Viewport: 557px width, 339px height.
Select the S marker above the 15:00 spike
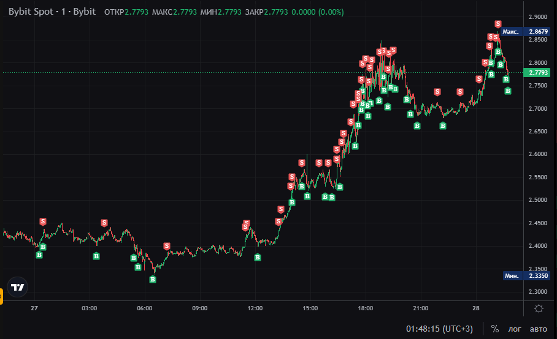point(302,163)
